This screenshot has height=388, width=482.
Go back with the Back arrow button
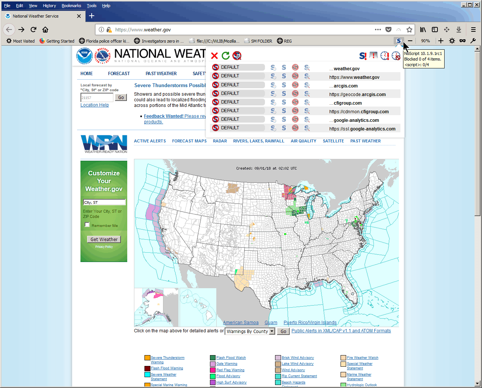(9, 30)
